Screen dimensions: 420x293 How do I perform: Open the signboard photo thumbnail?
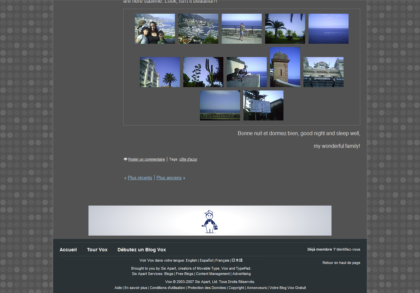point(263,105)
